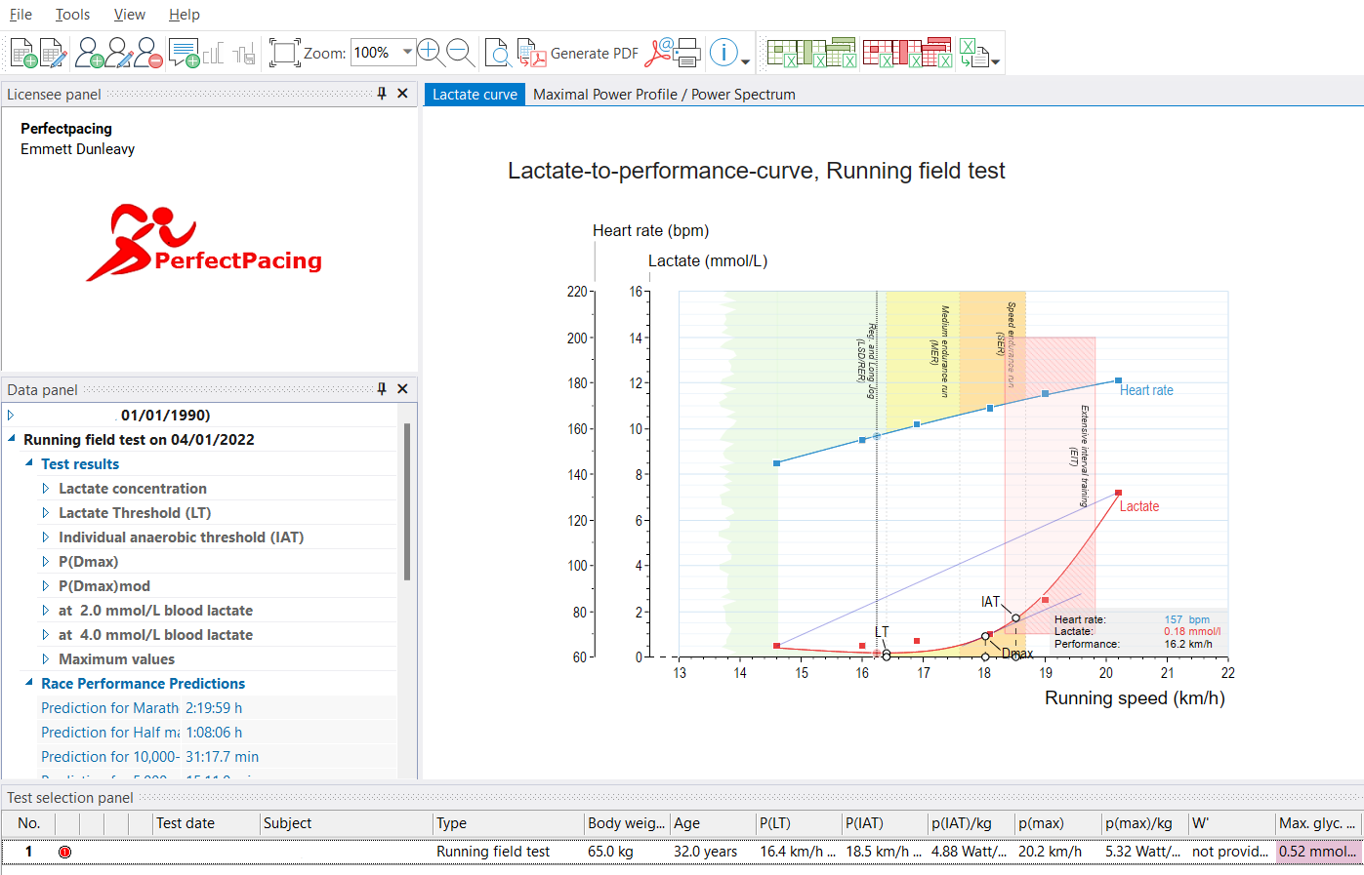Switch to the Maximal Power Profile / Power Spectrum tab
1364x875 pixels.
click(664, 94)
